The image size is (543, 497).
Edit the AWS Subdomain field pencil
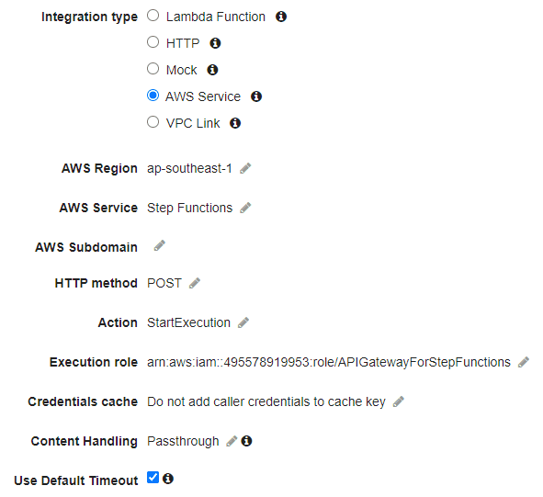159,245
